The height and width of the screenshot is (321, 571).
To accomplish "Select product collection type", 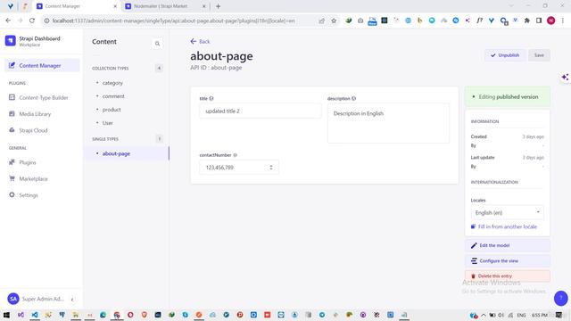I will pyautogui.click(x=112, y=110).
